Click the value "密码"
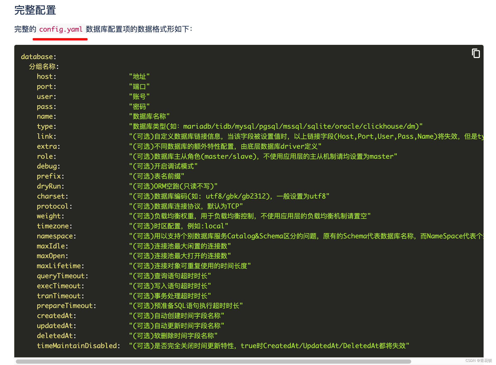 [x=139, y=107]
